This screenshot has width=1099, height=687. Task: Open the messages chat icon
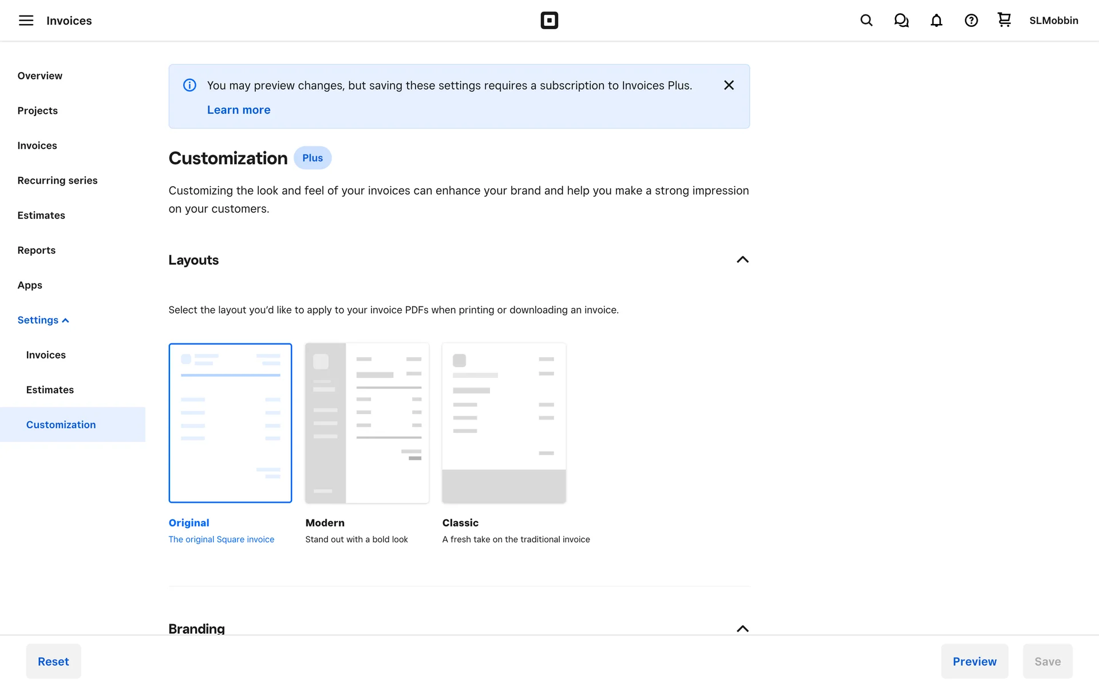901,21
